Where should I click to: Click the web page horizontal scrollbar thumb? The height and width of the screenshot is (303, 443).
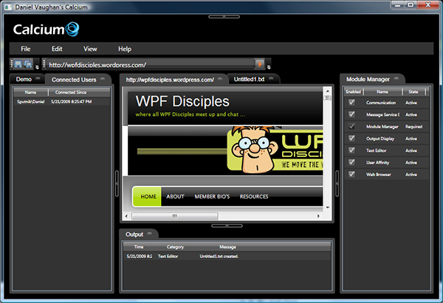pyautogui.click(x=174, y=216)
